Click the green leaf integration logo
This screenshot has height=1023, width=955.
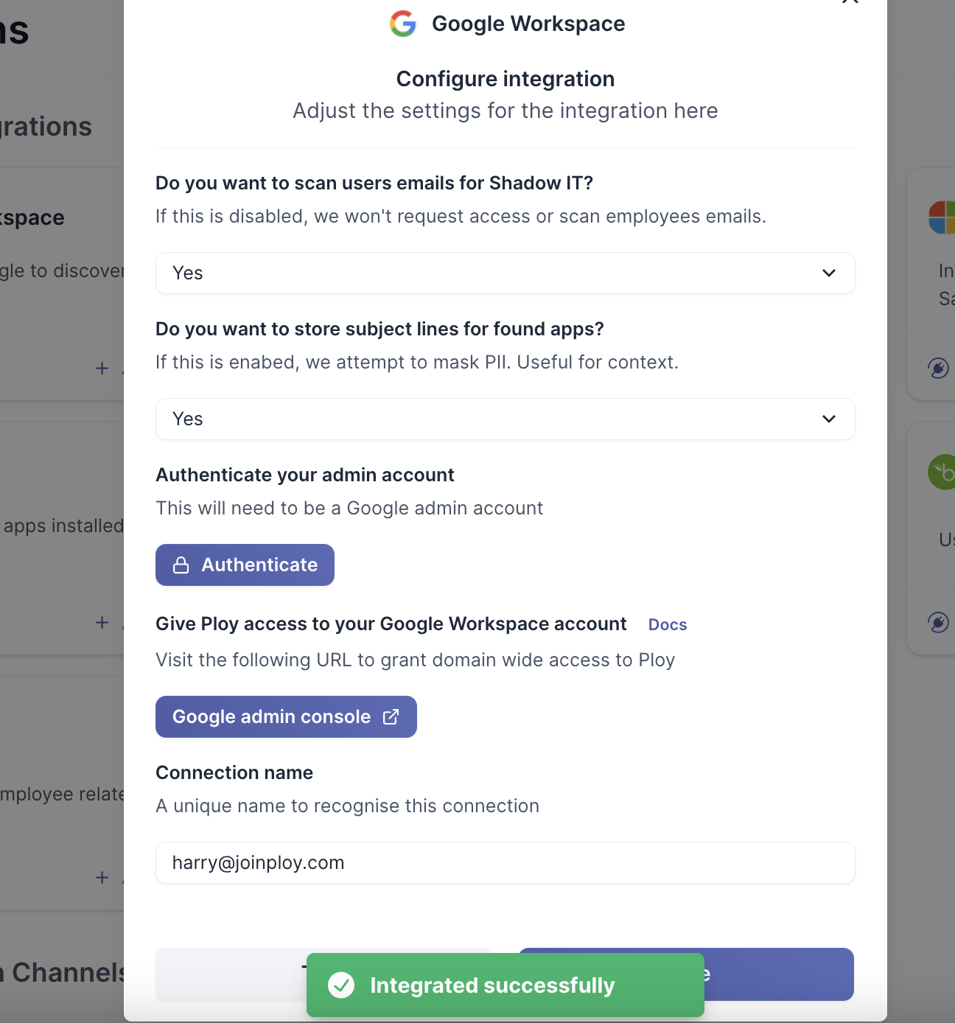942,472
